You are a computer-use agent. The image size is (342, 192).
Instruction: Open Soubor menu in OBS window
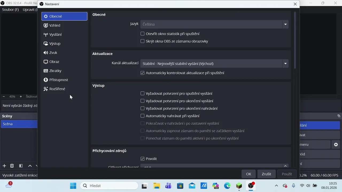click(10, 10)
